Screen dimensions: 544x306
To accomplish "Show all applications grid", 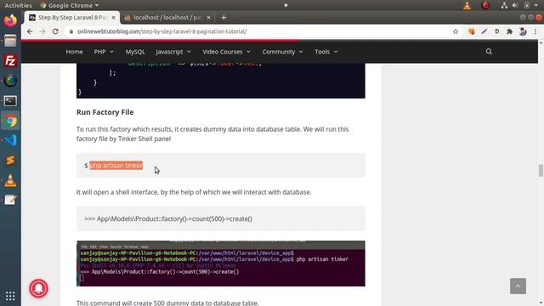I will [10, 296].
